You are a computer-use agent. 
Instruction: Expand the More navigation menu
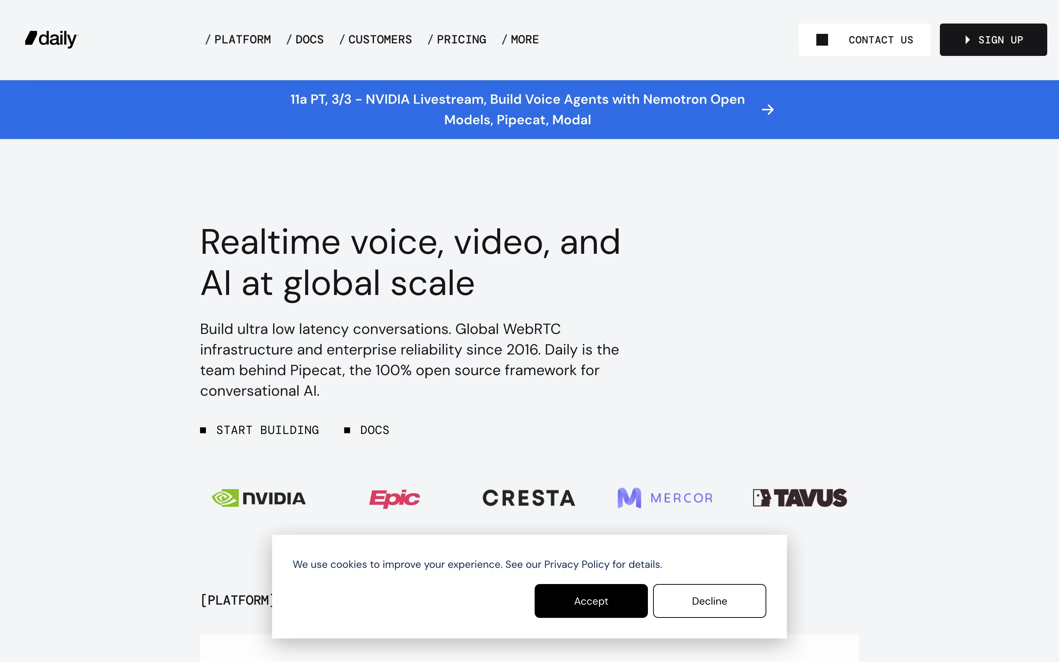coord(520,40)
